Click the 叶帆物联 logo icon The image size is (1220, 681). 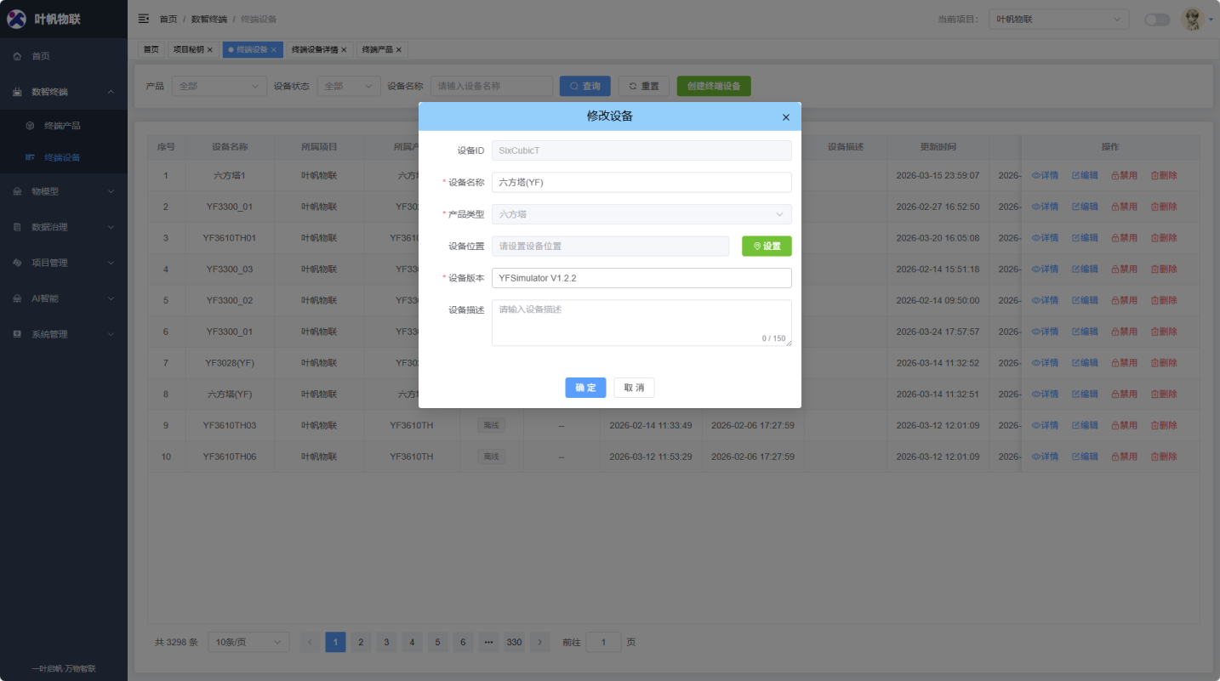17,19
